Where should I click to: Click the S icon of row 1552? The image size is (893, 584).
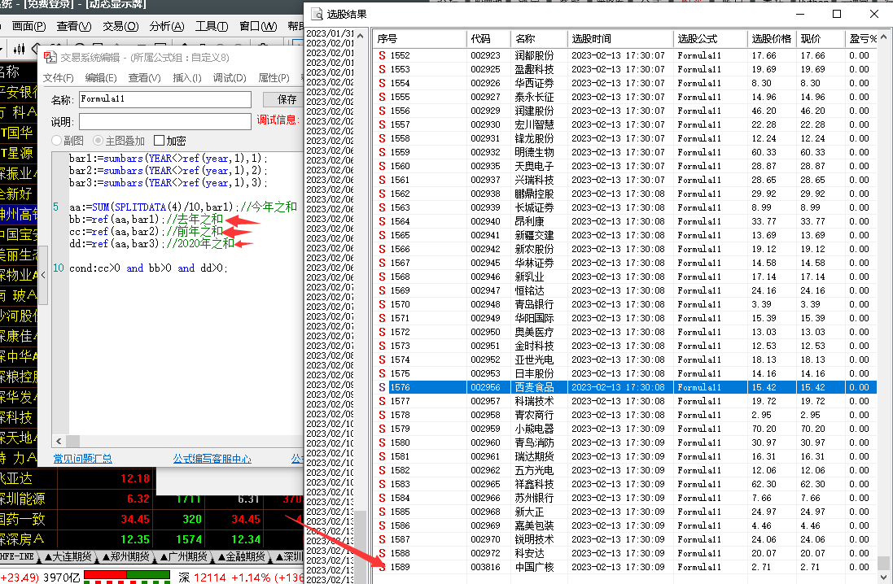[382, 56]
